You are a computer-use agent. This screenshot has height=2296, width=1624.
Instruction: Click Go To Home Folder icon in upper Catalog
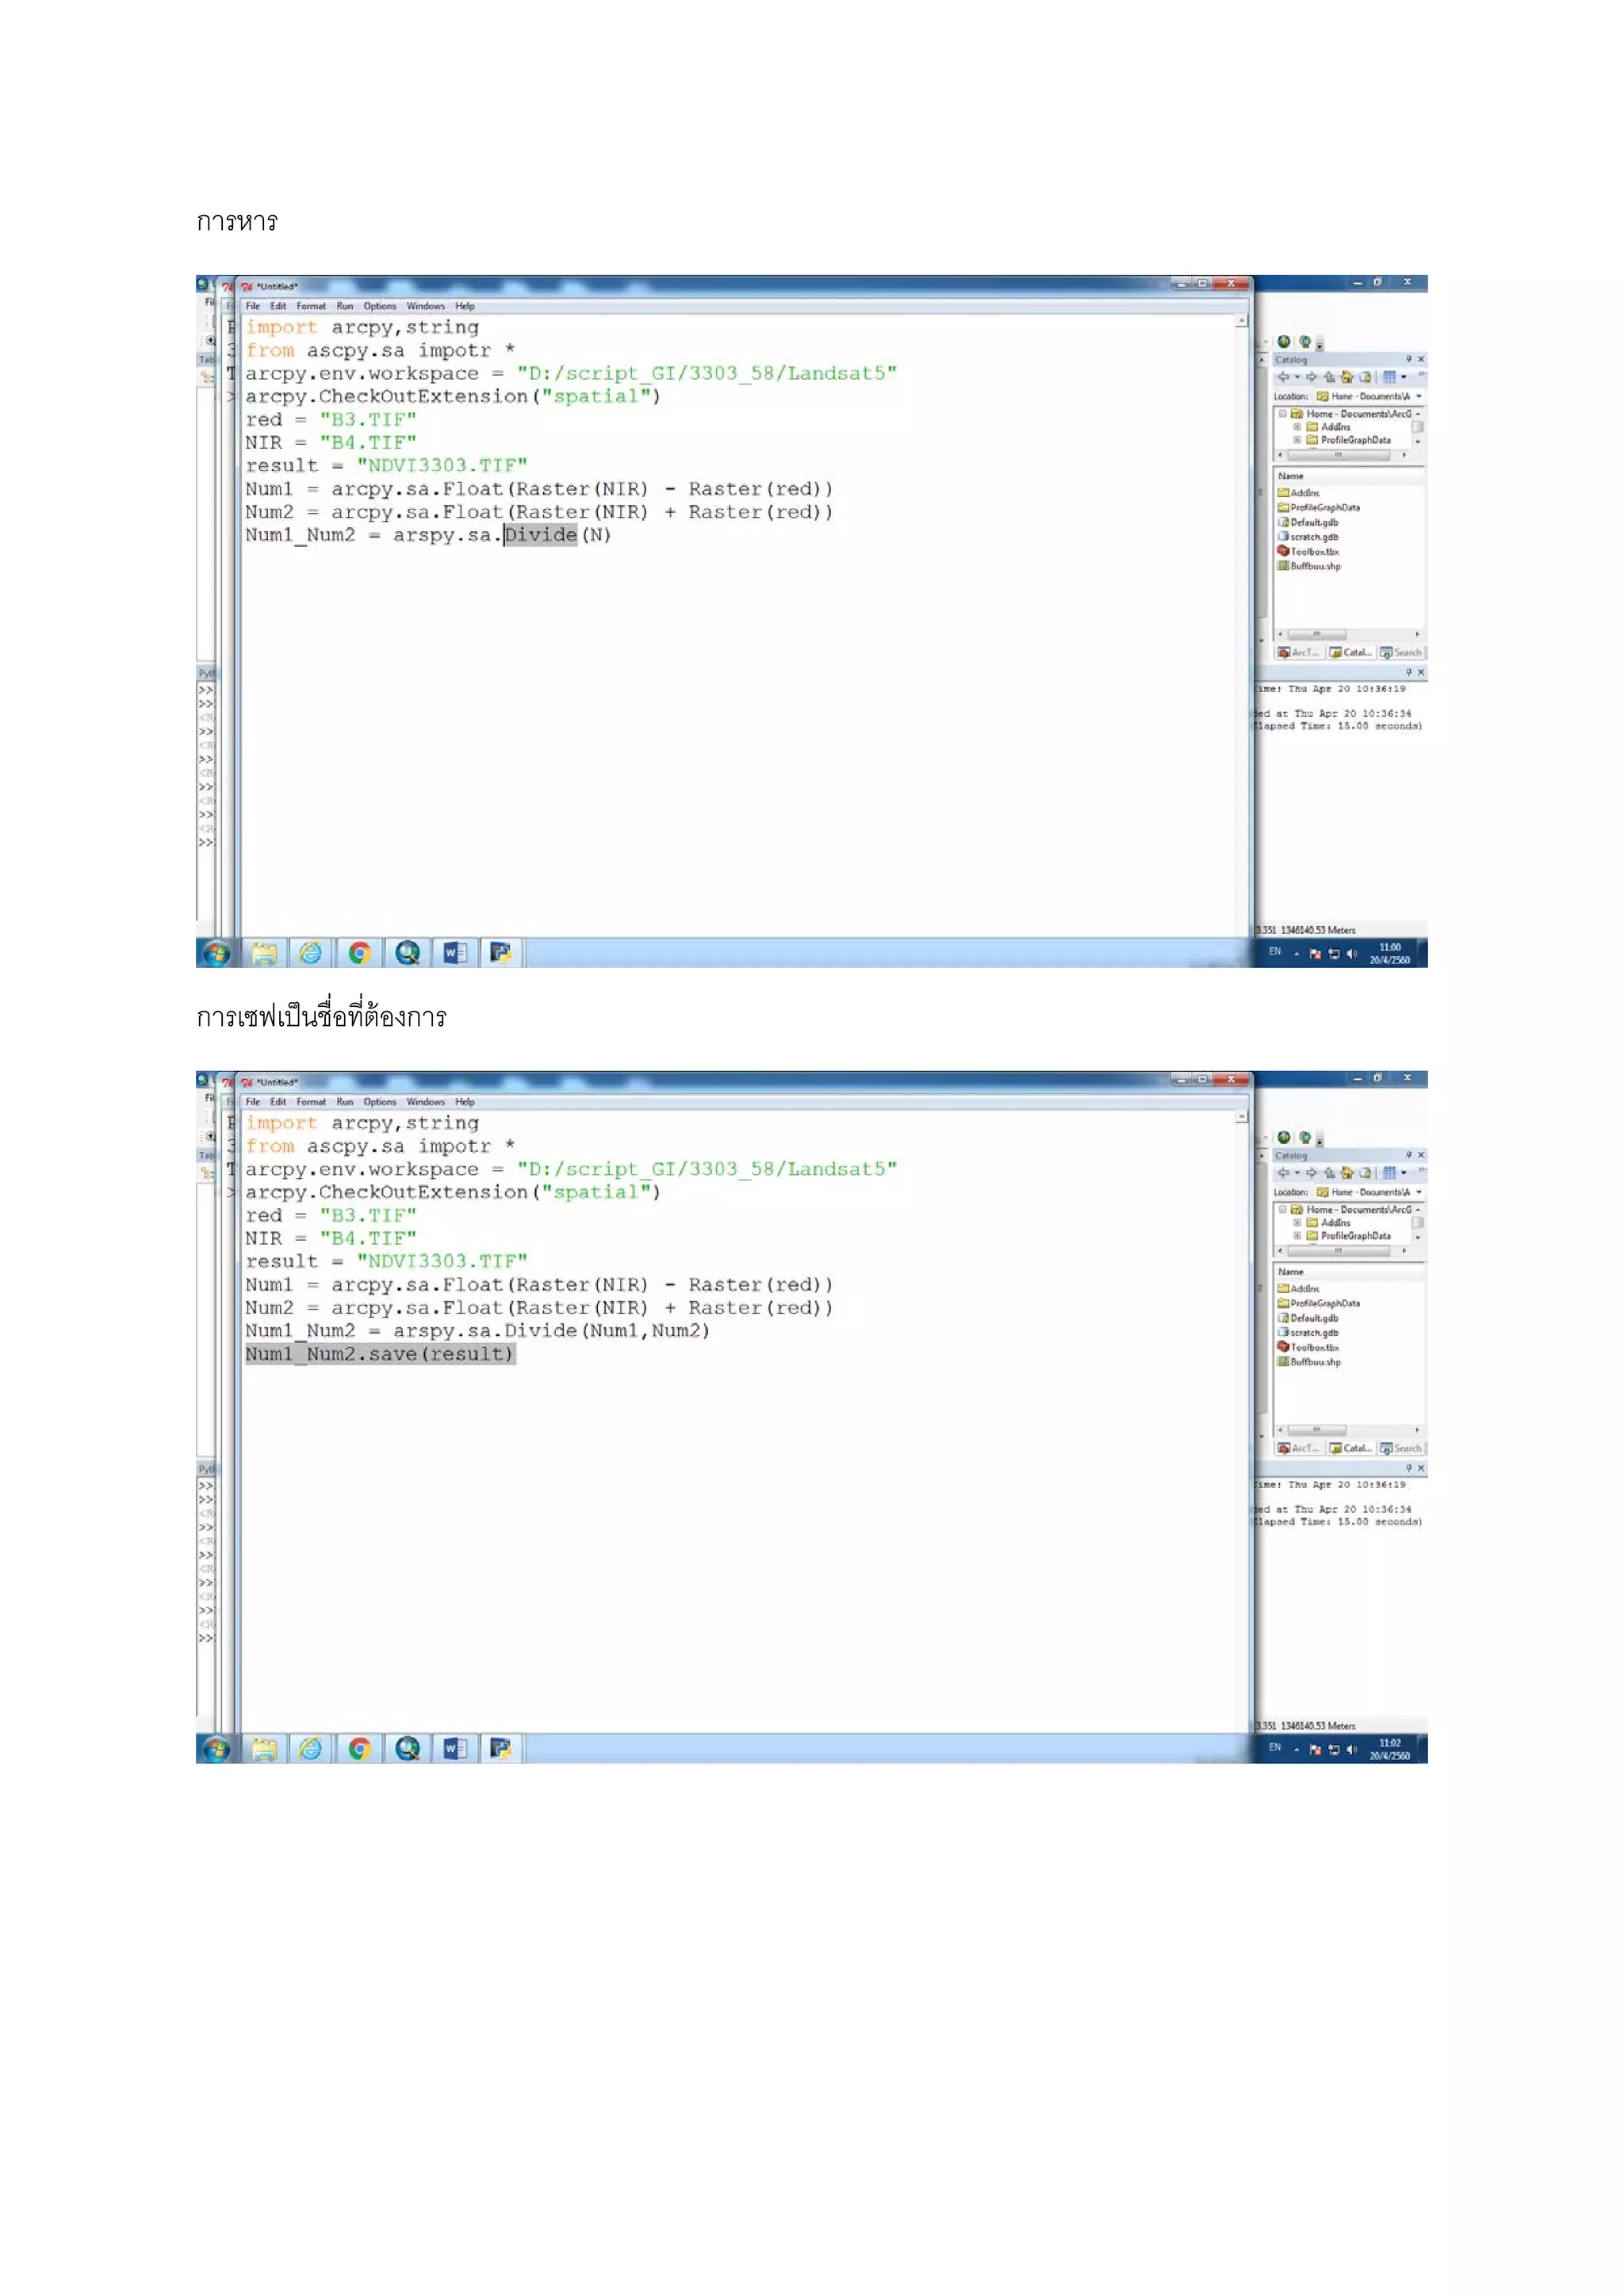[1347, 377]
